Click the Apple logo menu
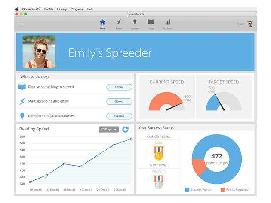271x203 pixels. pos(17,9)
